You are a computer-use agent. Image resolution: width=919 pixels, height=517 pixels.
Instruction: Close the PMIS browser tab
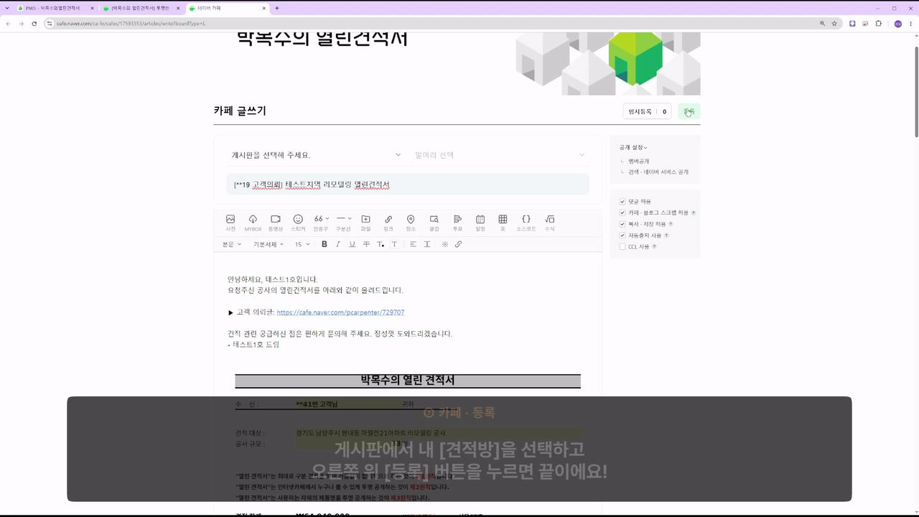tap(92, 8)
